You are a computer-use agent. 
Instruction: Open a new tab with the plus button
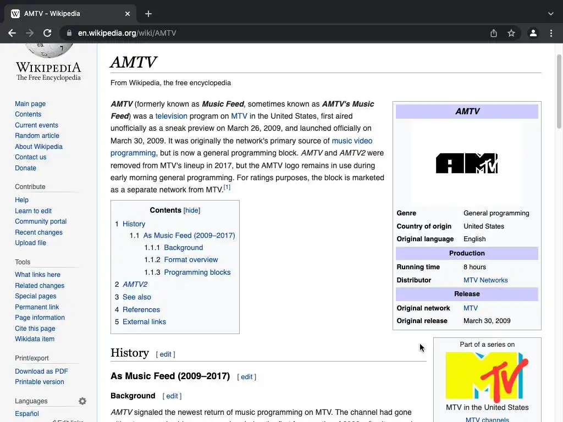148,14
